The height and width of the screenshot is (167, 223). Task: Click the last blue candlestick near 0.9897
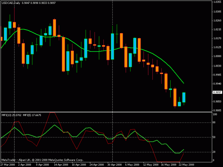pos(184,98)
